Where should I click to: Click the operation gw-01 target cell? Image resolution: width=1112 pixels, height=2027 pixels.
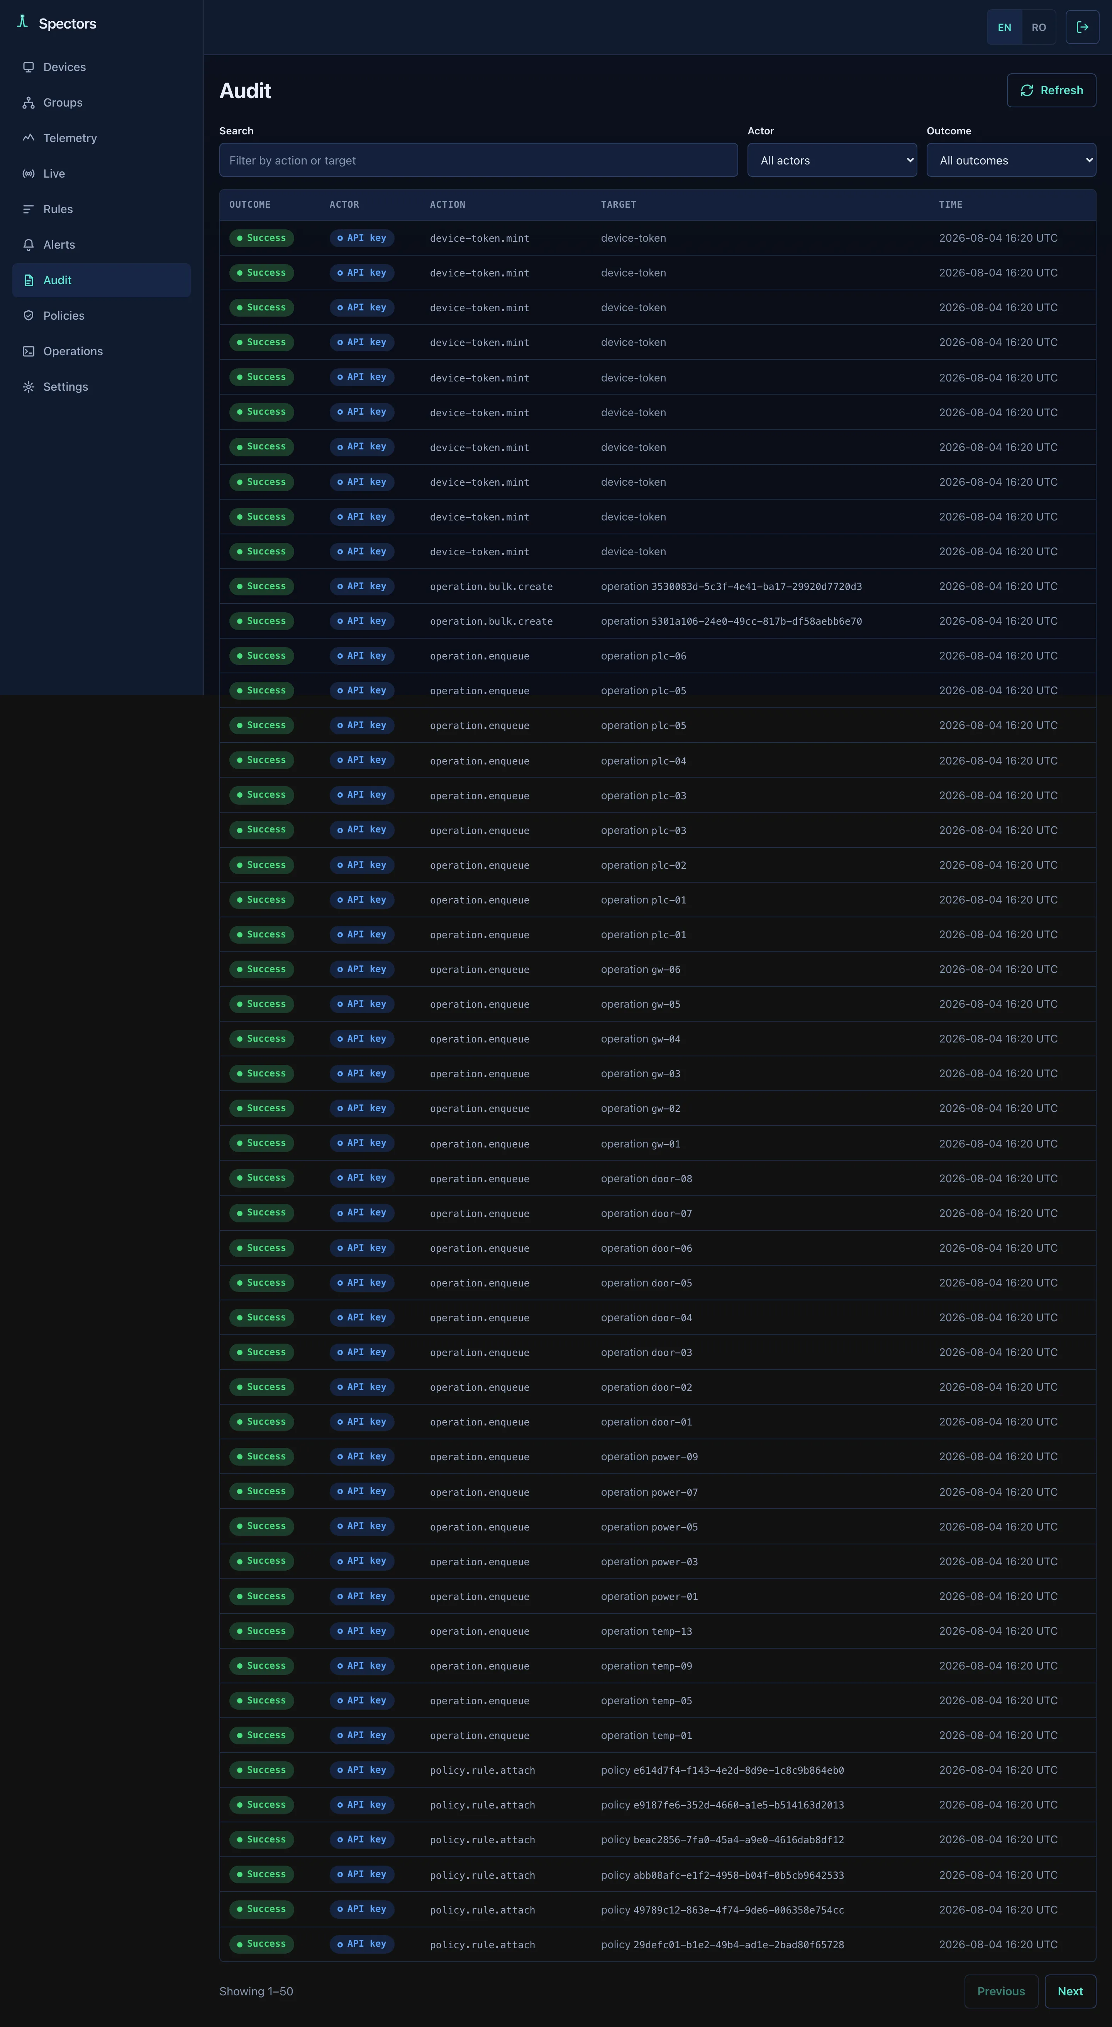pos(641,1143)
